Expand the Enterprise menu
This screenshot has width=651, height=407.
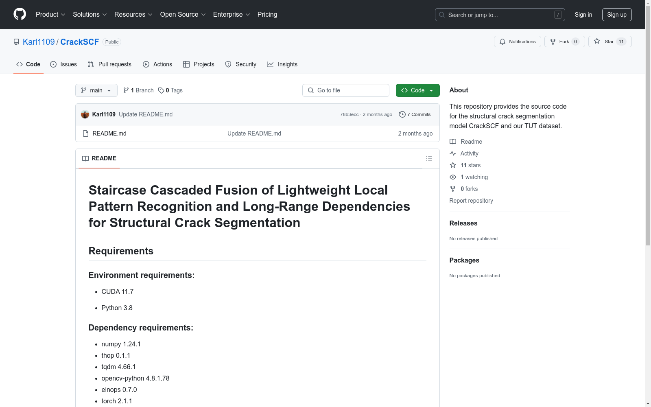tap(232, 14)
